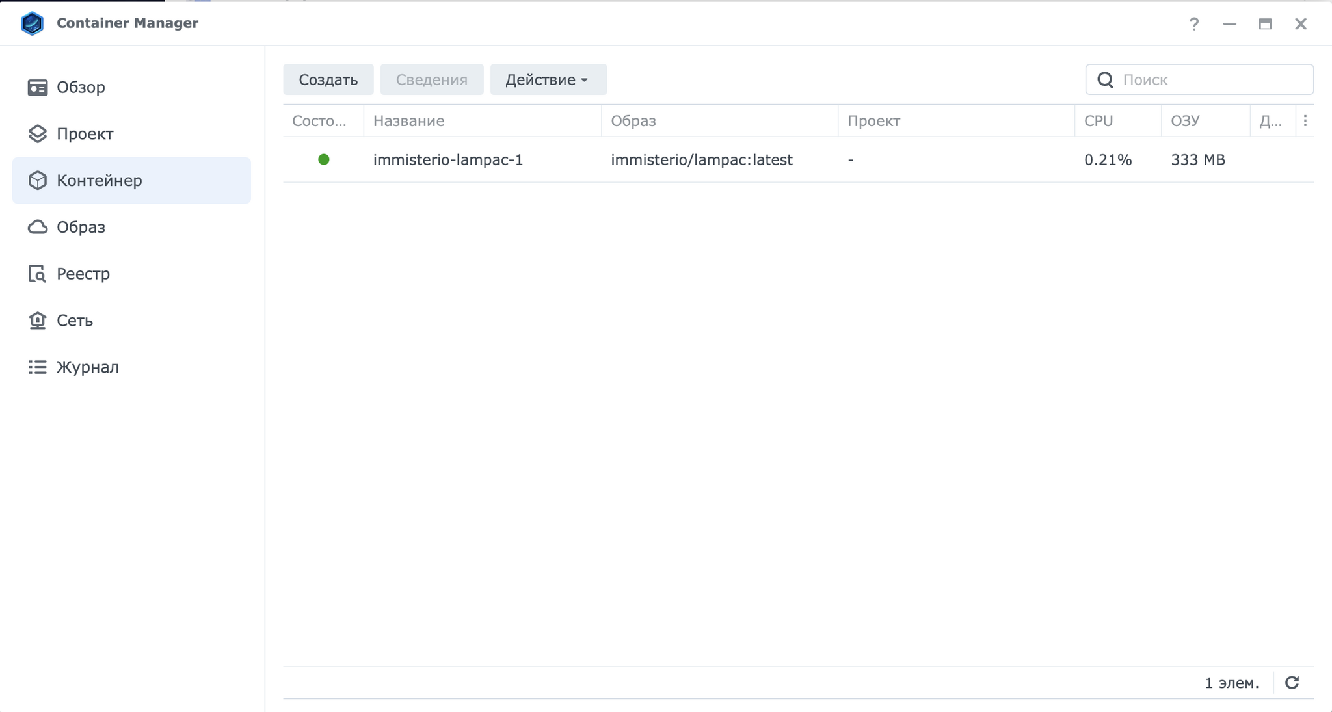Click the refresh icon at bottom right

click(x=1292, y=683)
